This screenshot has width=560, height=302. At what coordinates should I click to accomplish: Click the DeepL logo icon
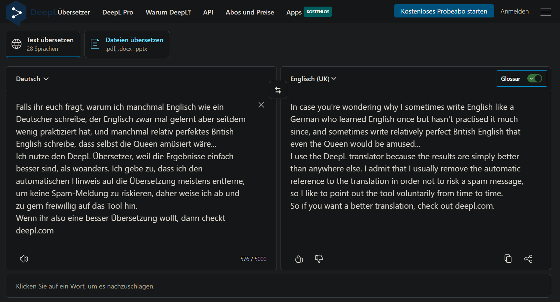coord(16,13)
